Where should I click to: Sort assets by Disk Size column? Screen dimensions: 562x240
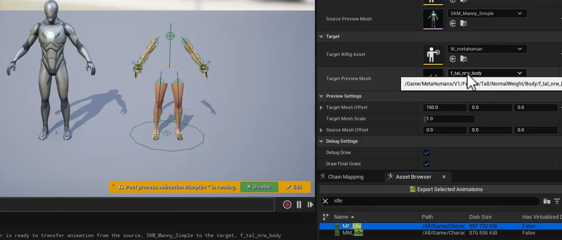493,217
